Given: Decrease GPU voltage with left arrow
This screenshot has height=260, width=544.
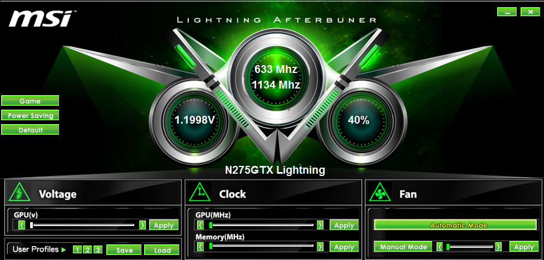Looking at the screenshot, I should (21, 225).
